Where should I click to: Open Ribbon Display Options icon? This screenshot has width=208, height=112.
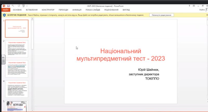pyautogui.click(x=194, y=6)
